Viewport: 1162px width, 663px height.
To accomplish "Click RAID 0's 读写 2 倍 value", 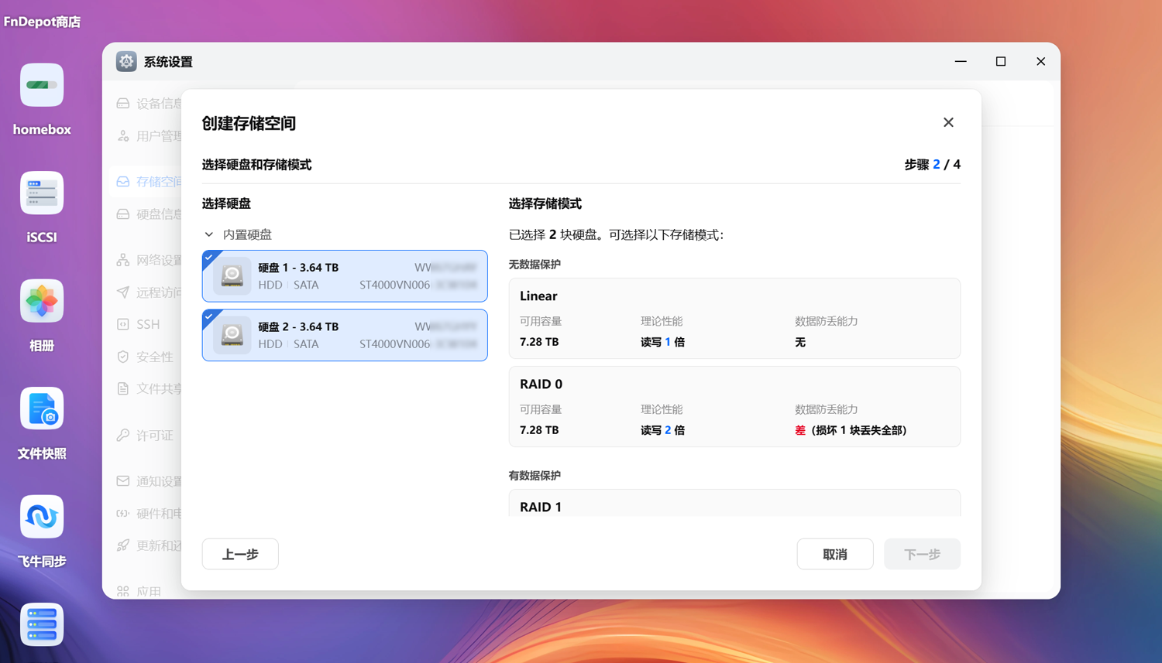I will click(x=662, y=430).
